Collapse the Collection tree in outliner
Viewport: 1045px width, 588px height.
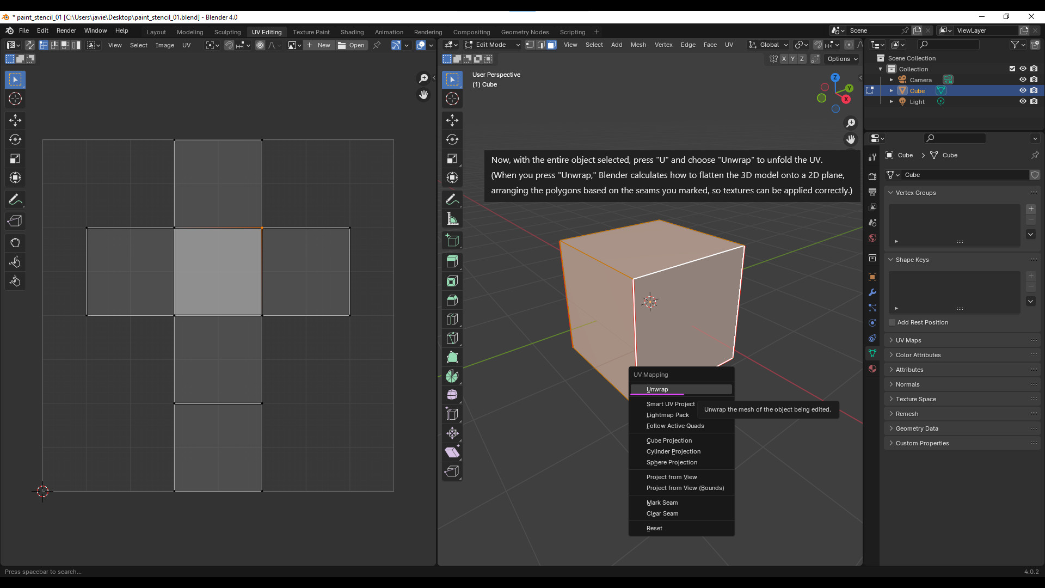[x=881, y=69]
